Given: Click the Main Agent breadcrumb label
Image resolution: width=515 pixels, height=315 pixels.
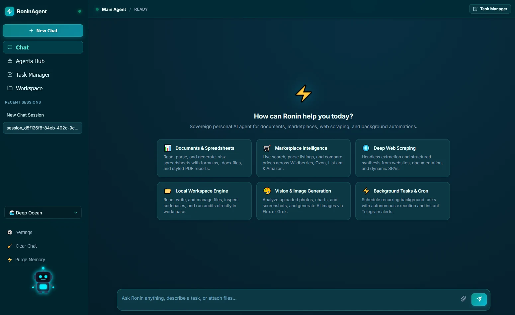Looking at the screenshot, I should [x=114, y=9].
